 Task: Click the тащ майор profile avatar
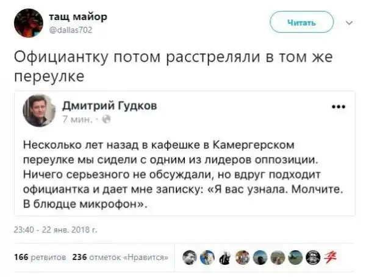[x=27, y=23]
